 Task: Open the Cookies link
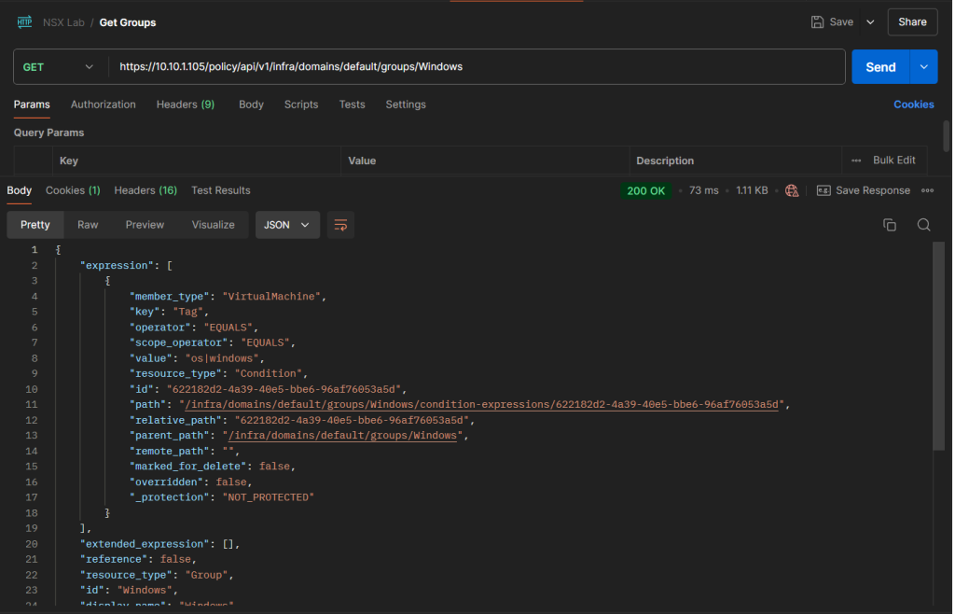pyautogui.click(x=913, y=105)
